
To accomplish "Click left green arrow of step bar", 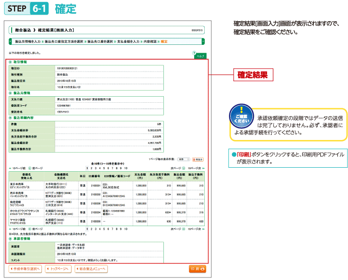I will [x=10, y=41].
